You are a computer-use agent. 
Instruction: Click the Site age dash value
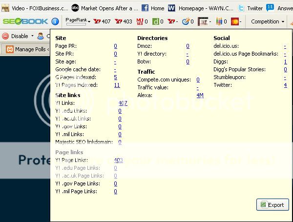tap(115, 61)
